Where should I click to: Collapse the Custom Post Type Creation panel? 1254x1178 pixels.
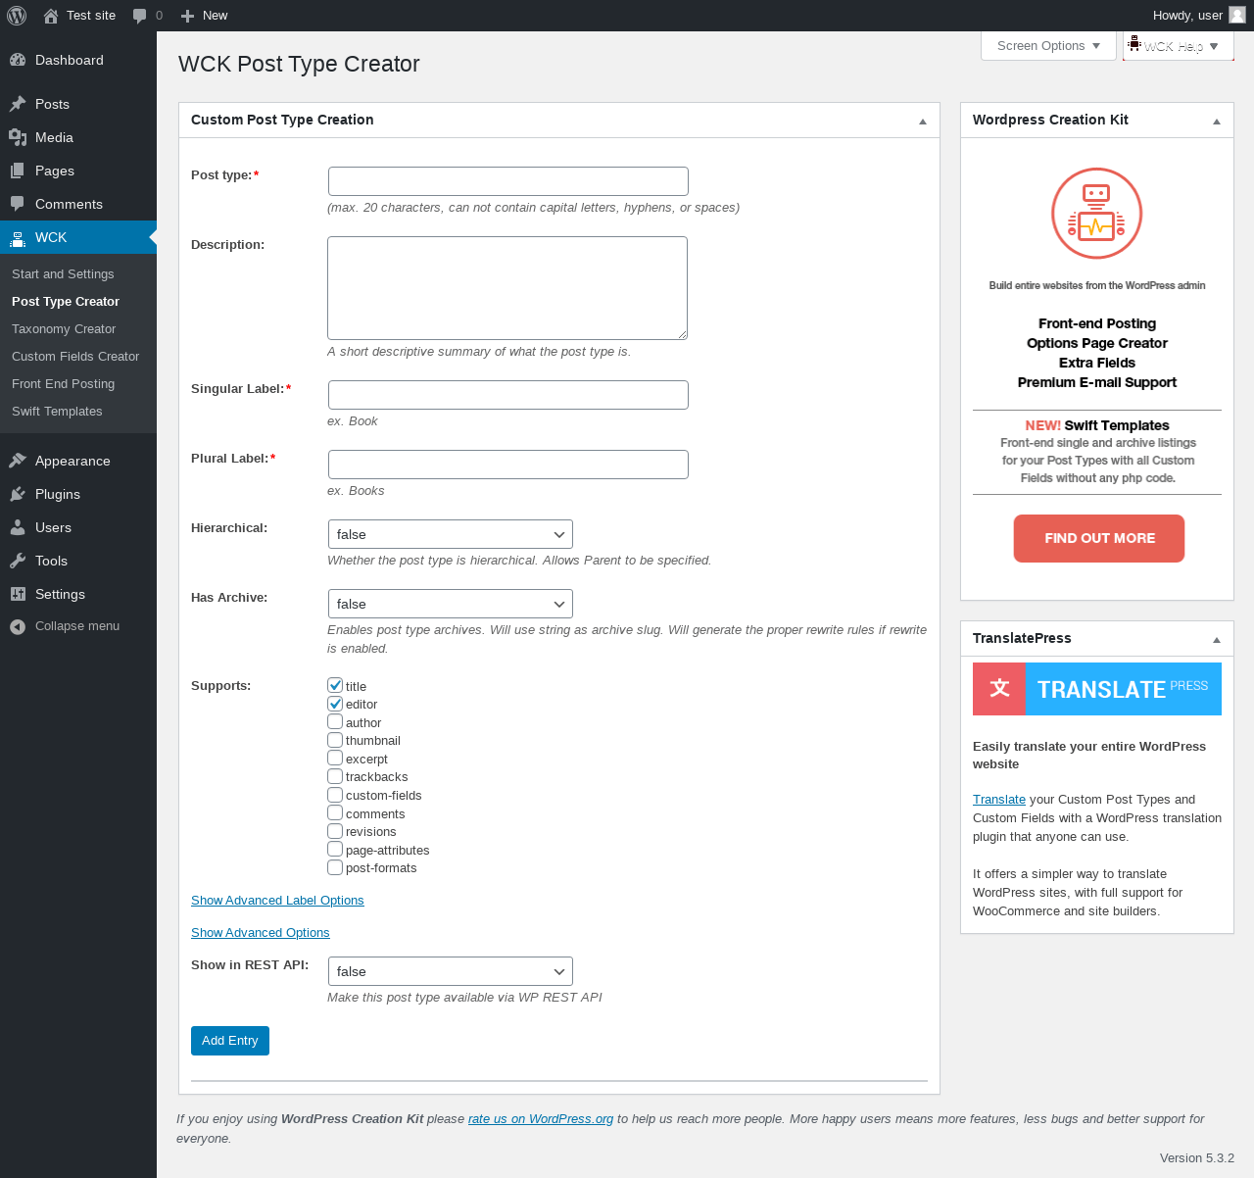(922, 121)
